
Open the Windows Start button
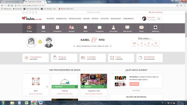coord(3,103)
